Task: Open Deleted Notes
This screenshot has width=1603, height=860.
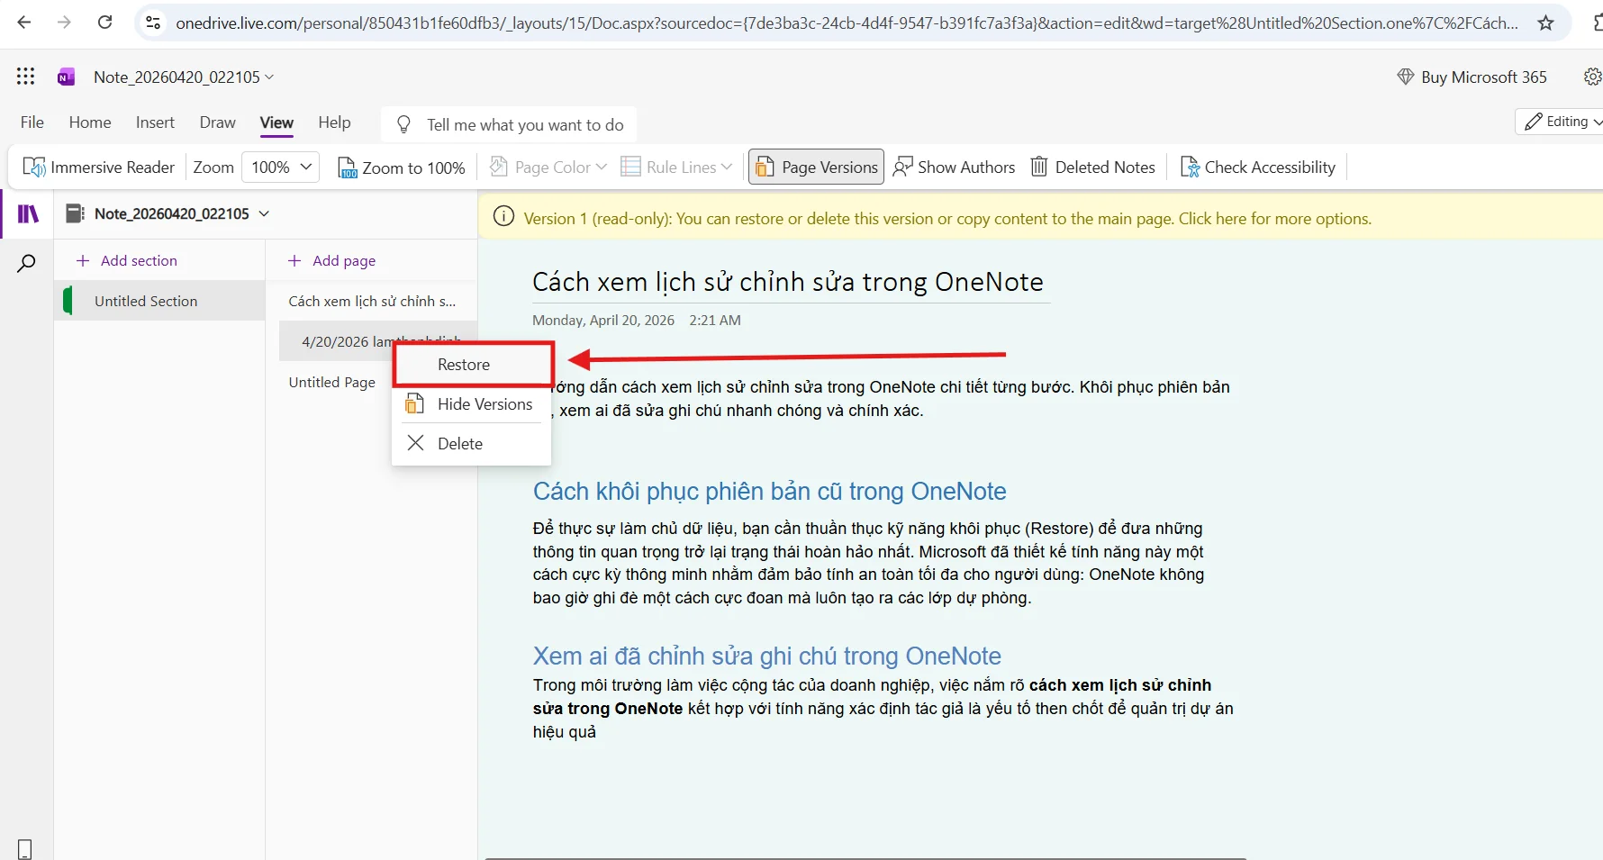Action: tap(1093, 167)
